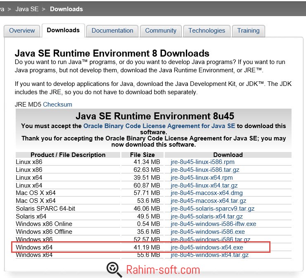
Task: Click the Java SE Runtime Environment 8u45 title
Action: pyautogui.click(x=155, y=116)
